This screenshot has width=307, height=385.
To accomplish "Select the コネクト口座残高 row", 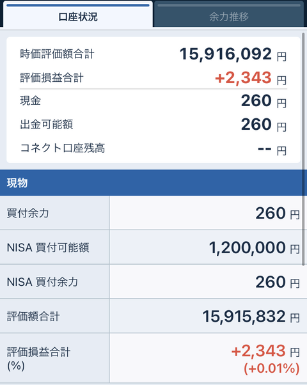I will tap(153, 148).
